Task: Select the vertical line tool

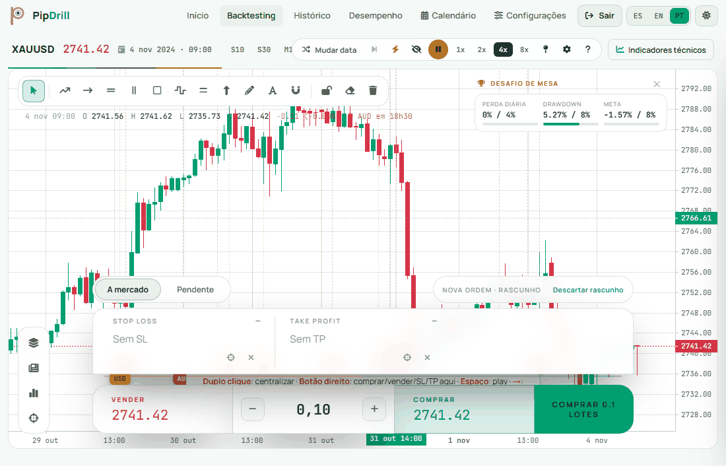Action: pyautogui.click(x=134, y=91)
